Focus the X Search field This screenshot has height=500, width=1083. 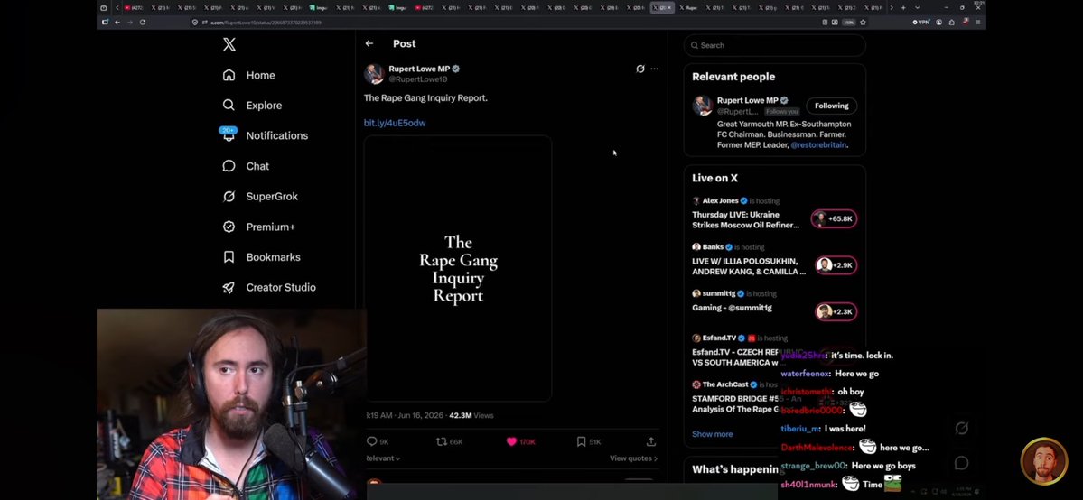(774, 46)
